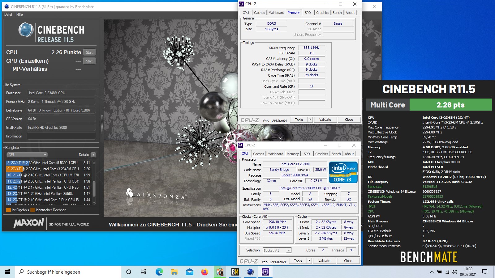Select SPD tab in lower CPU-Z

coord(307,154)
